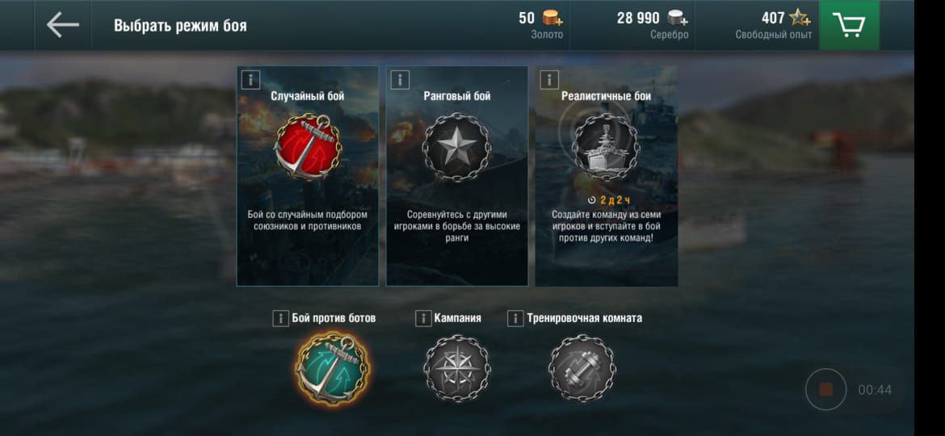
Task: Show info for Кампания mode
Action: pos(423,318)
